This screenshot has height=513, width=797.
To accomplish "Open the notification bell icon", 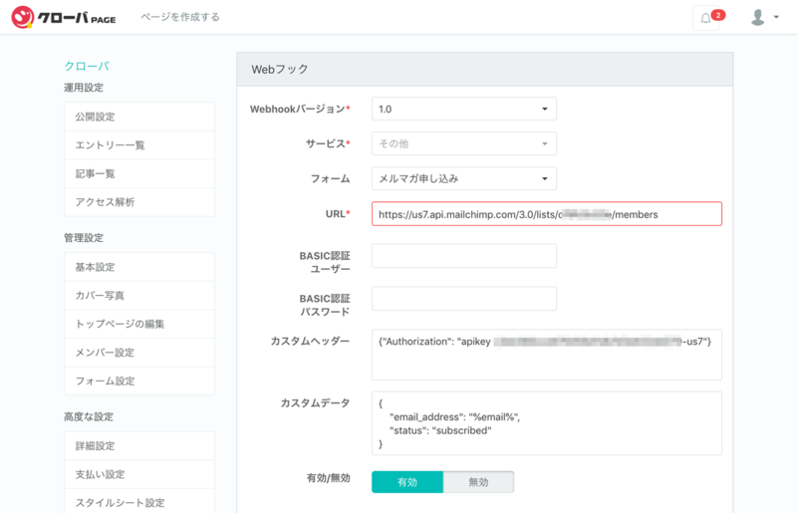I will (x=706, y=18).
